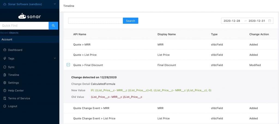The height and width of the screenshot is (124, 279).
Task: Click the Sonar logo
Action: [x=29, y=16]
